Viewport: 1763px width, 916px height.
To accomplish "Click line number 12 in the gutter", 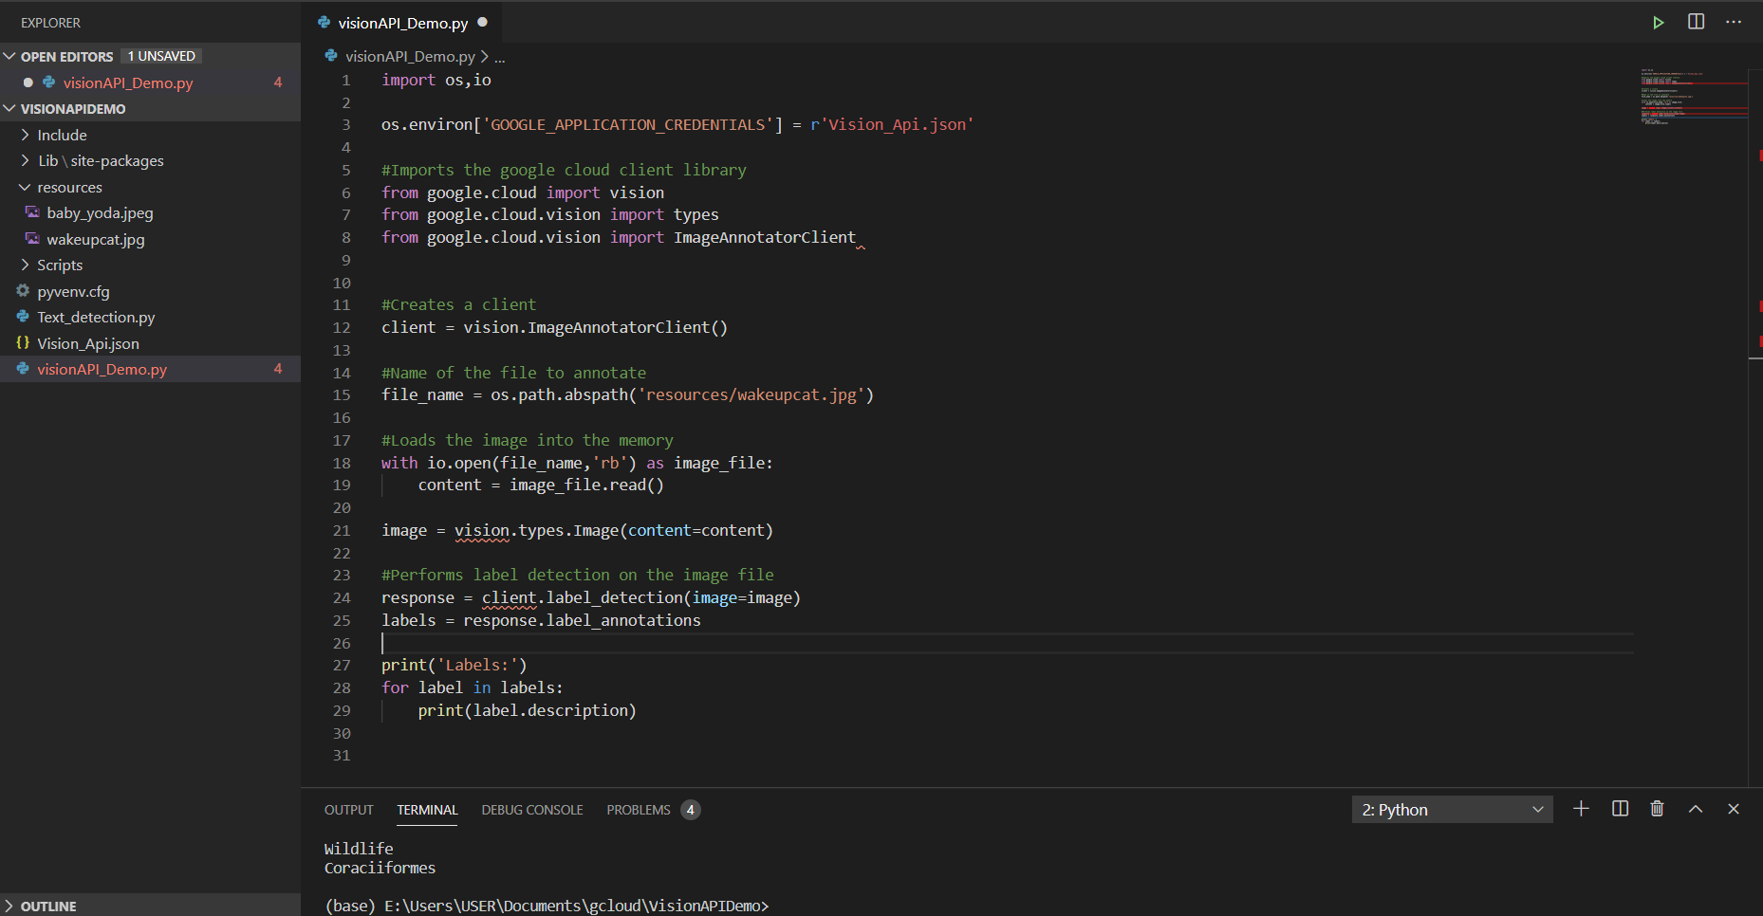I will click(x=342, y=327).
